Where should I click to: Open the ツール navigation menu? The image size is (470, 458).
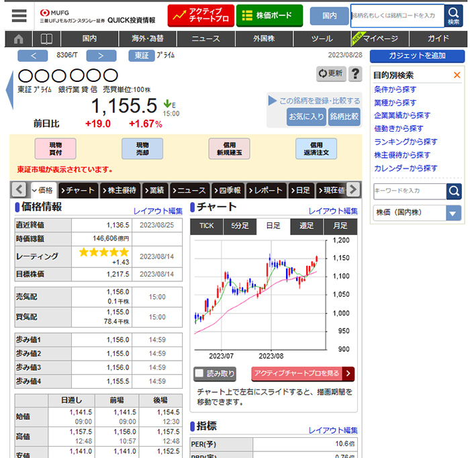(x=322, y=39)
